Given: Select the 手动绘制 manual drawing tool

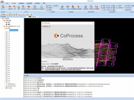Looking at the screenshot, I should (x=91, y=7).
